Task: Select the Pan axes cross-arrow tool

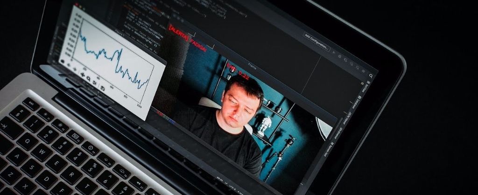Action: point(83,74)
